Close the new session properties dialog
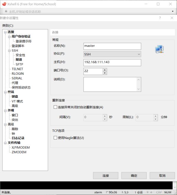The height and width of the screenshot is (195, 177). [172, 18]
